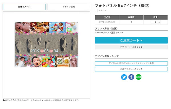This screenshot has width=171, height=109.
Task: Click the warning triangle icon below preview
Action: (4, 100)
